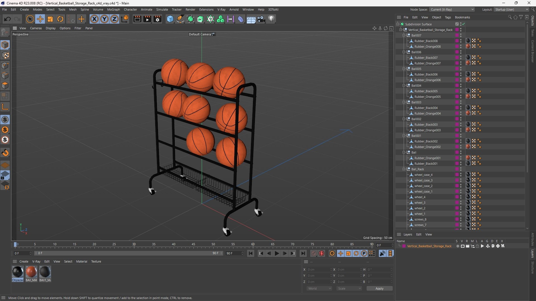Open Object Manager Tags menu
The width and height of the screenshot is (536, 301).
[448, 17]
